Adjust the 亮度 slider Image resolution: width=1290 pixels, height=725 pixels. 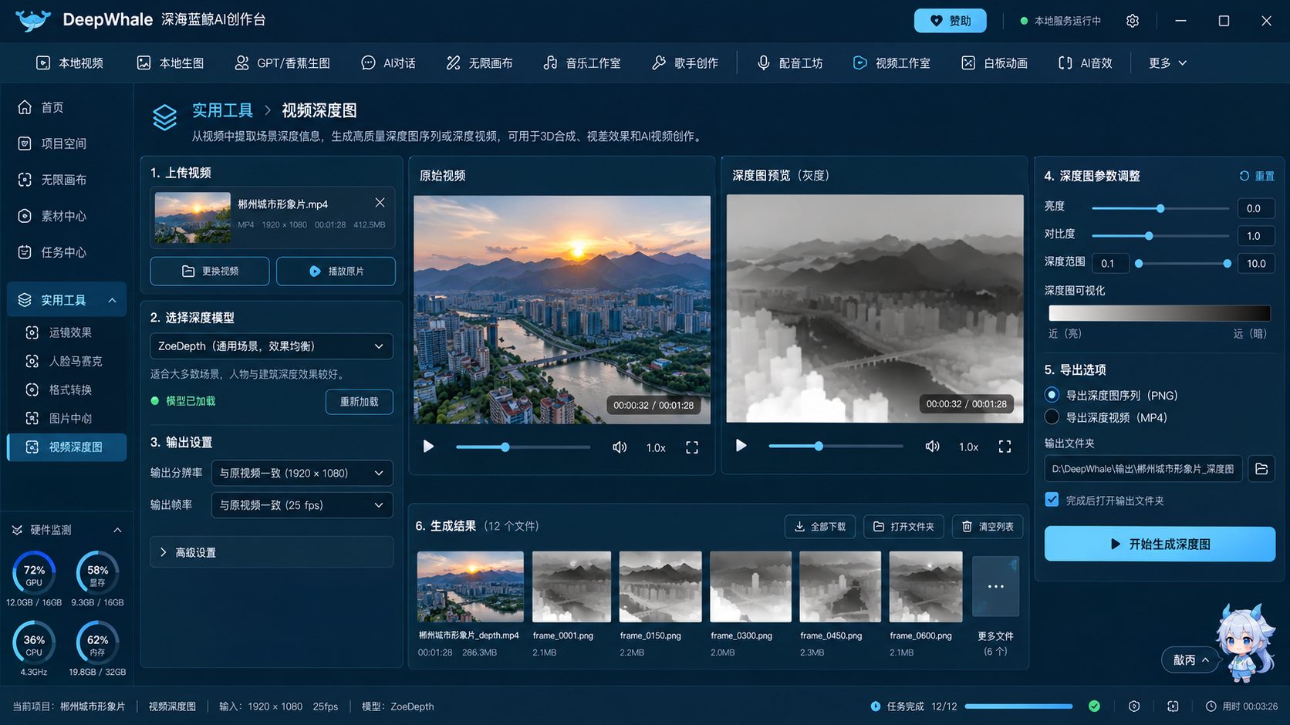(1160, 208)
